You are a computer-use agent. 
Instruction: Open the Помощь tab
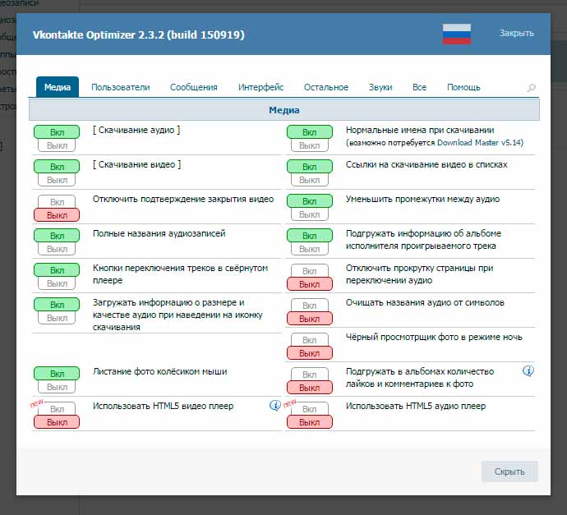[463, 87]
